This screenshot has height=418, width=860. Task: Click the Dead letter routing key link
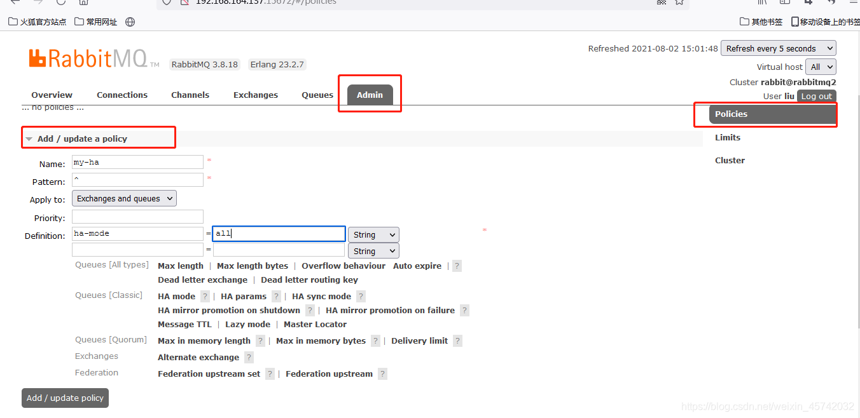pos(309,280)
